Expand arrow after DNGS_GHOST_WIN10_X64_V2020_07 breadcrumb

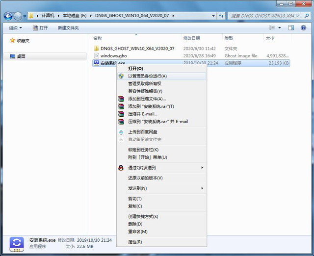[173, 16]
